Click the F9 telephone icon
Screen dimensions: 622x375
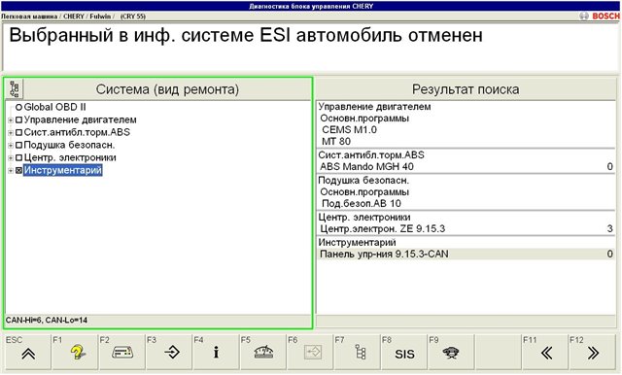coord(451,352)
